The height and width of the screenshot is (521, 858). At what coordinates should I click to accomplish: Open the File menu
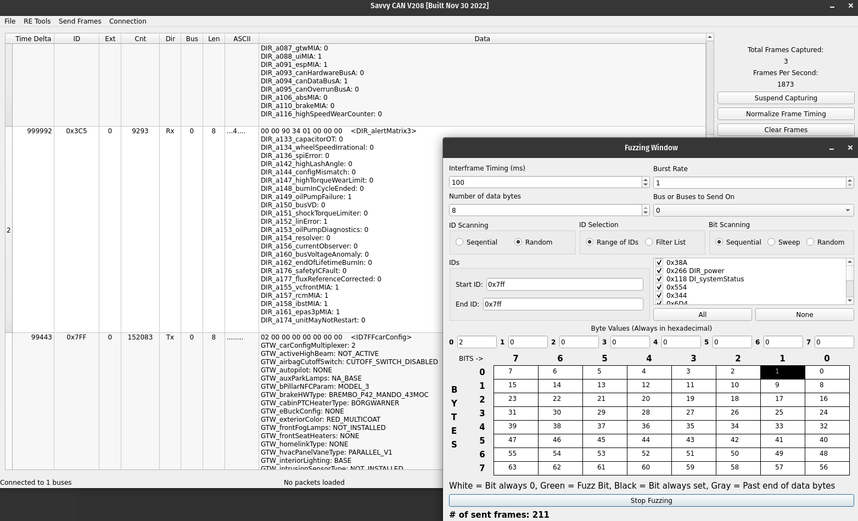click(10, 21)
